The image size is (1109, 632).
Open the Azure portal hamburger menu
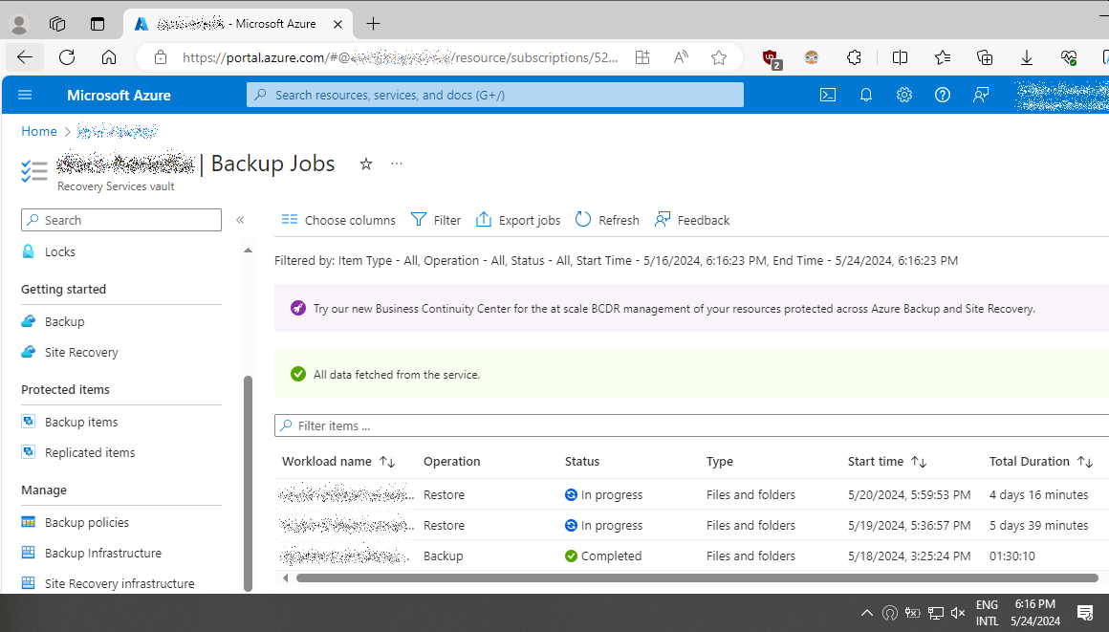pyautogui.click(x=25, y=95)
